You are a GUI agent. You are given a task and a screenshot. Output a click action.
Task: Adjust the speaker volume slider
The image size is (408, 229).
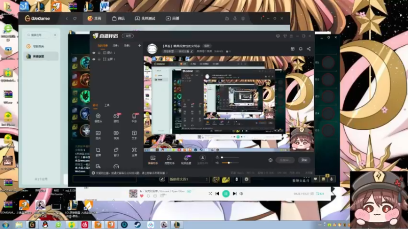point(230,163)
